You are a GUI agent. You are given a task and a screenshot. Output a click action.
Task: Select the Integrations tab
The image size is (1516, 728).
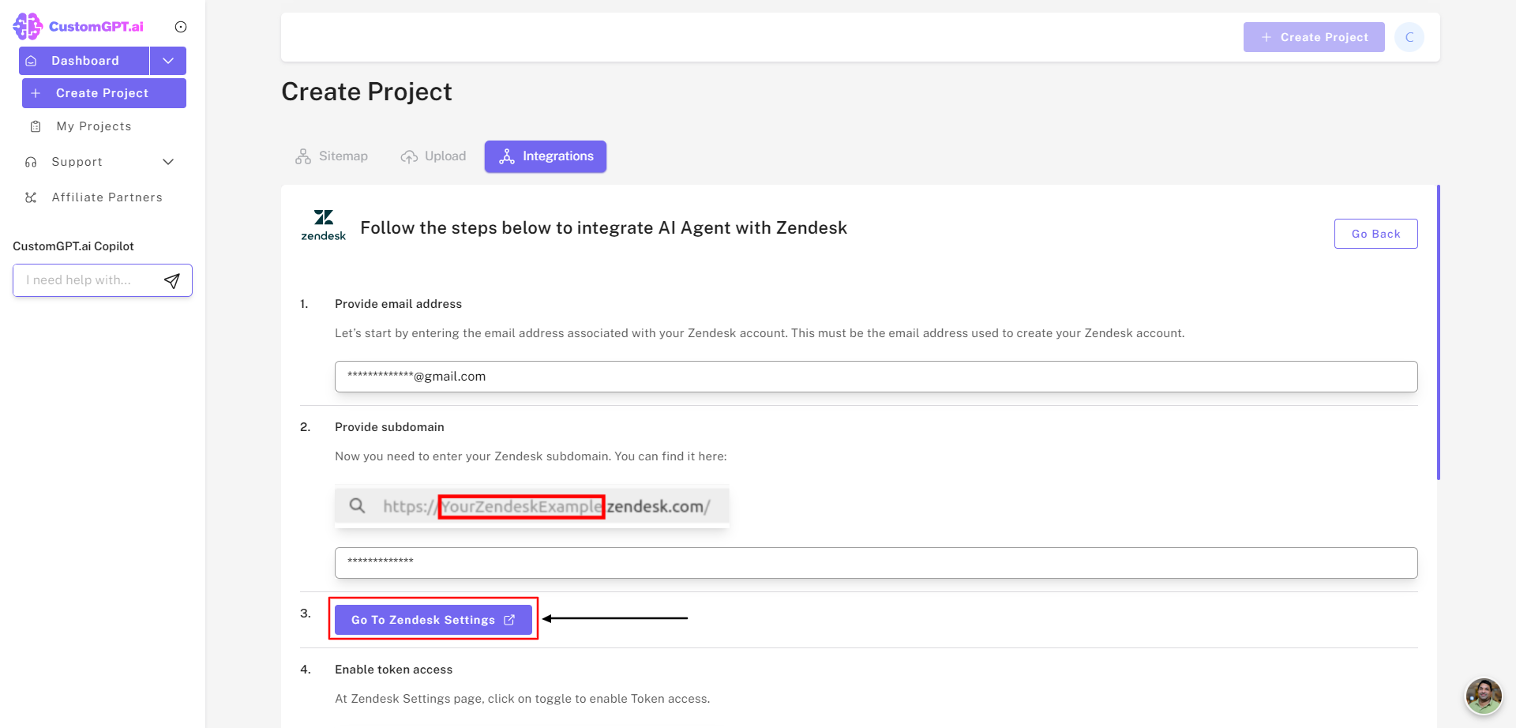coord(546,156)
